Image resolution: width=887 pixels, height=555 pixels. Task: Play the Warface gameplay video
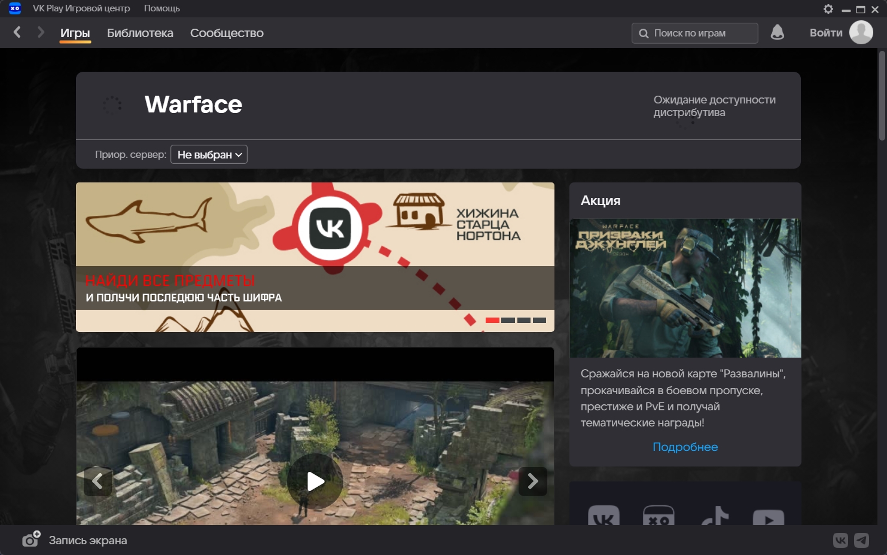(315, 481)
